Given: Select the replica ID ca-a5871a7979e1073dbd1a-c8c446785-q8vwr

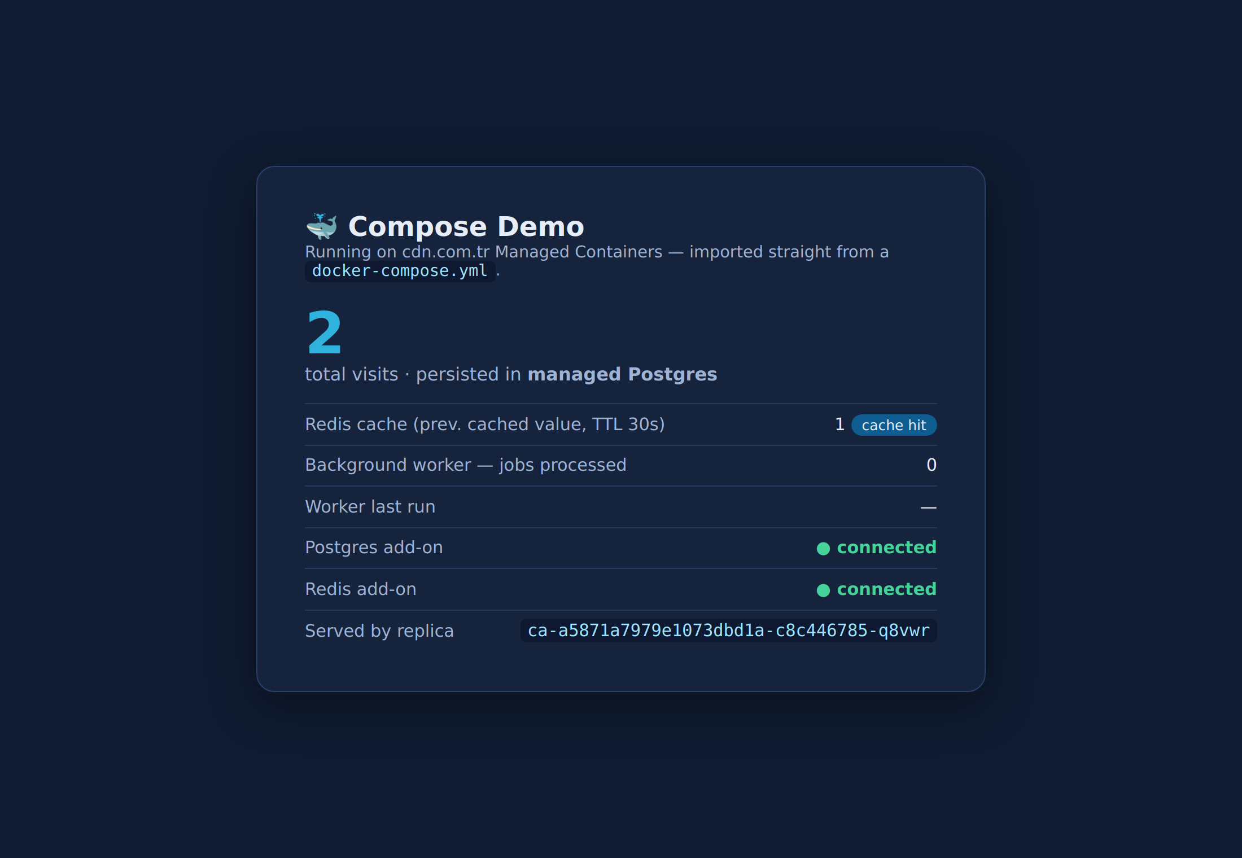Looking at the screenshot, I should click(728, 631).
